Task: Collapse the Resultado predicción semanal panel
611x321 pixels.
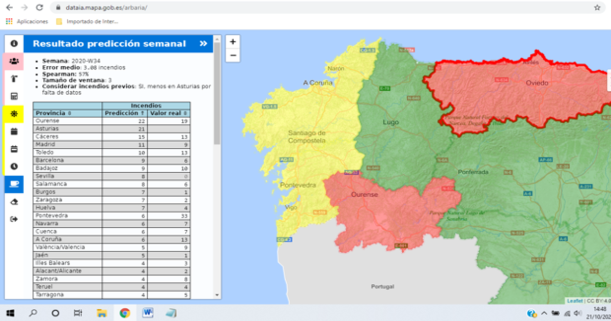Action: click(203, 44)
